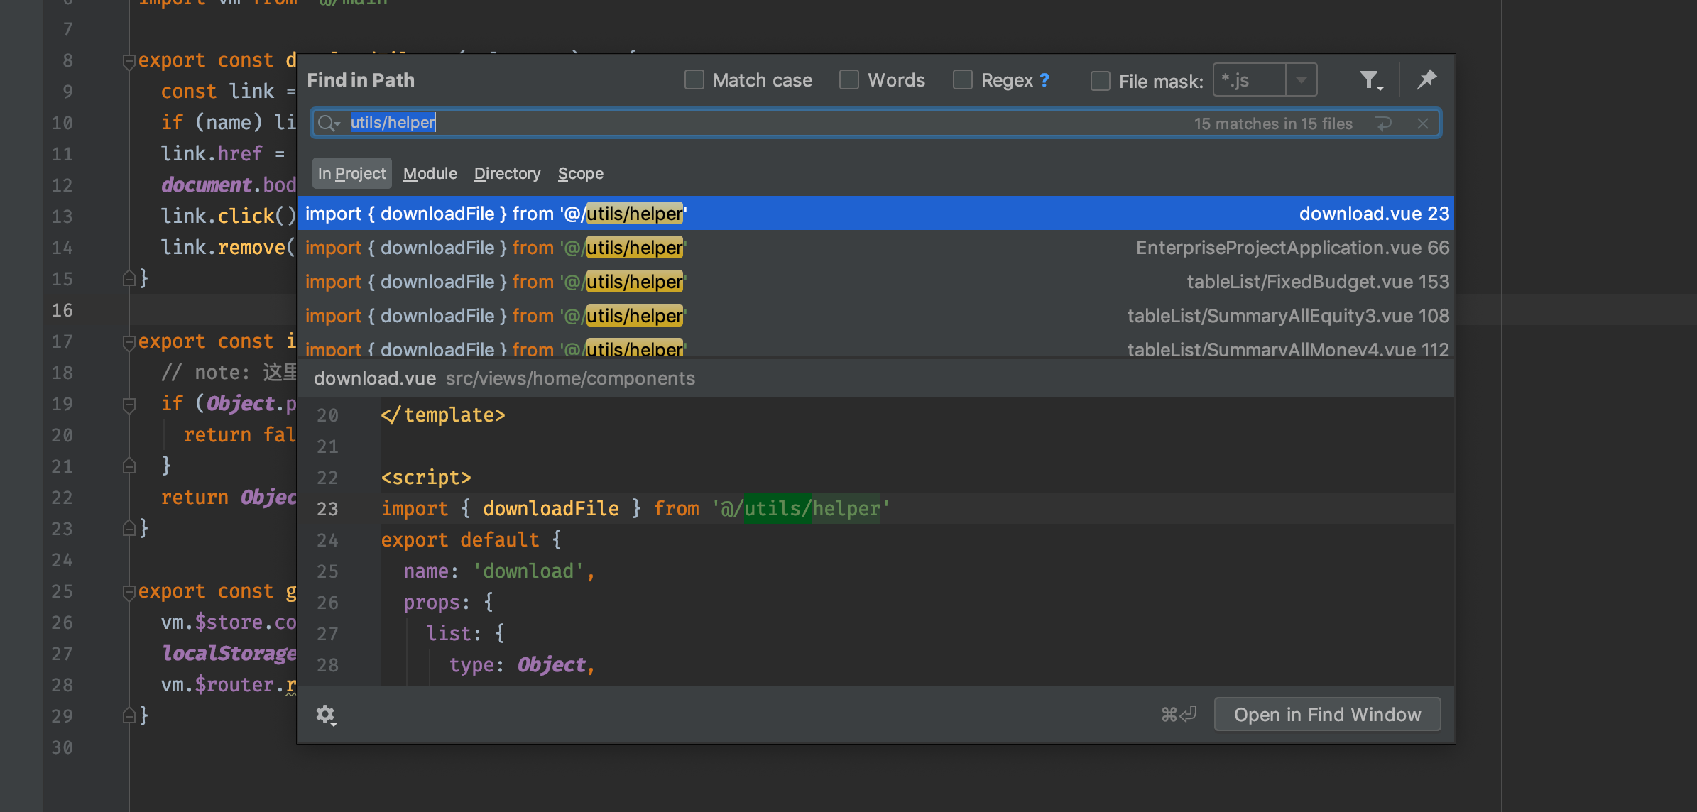Enable the Match case checkbox

[x=694, y=79]
